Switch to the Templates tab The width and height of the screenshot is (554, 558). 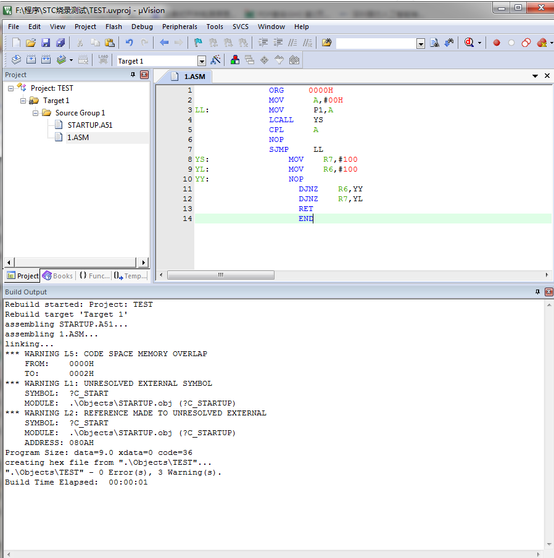tap(130, 276)
